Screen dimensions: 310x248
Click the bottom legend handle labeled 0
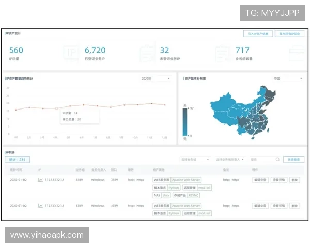click(190, 136)
